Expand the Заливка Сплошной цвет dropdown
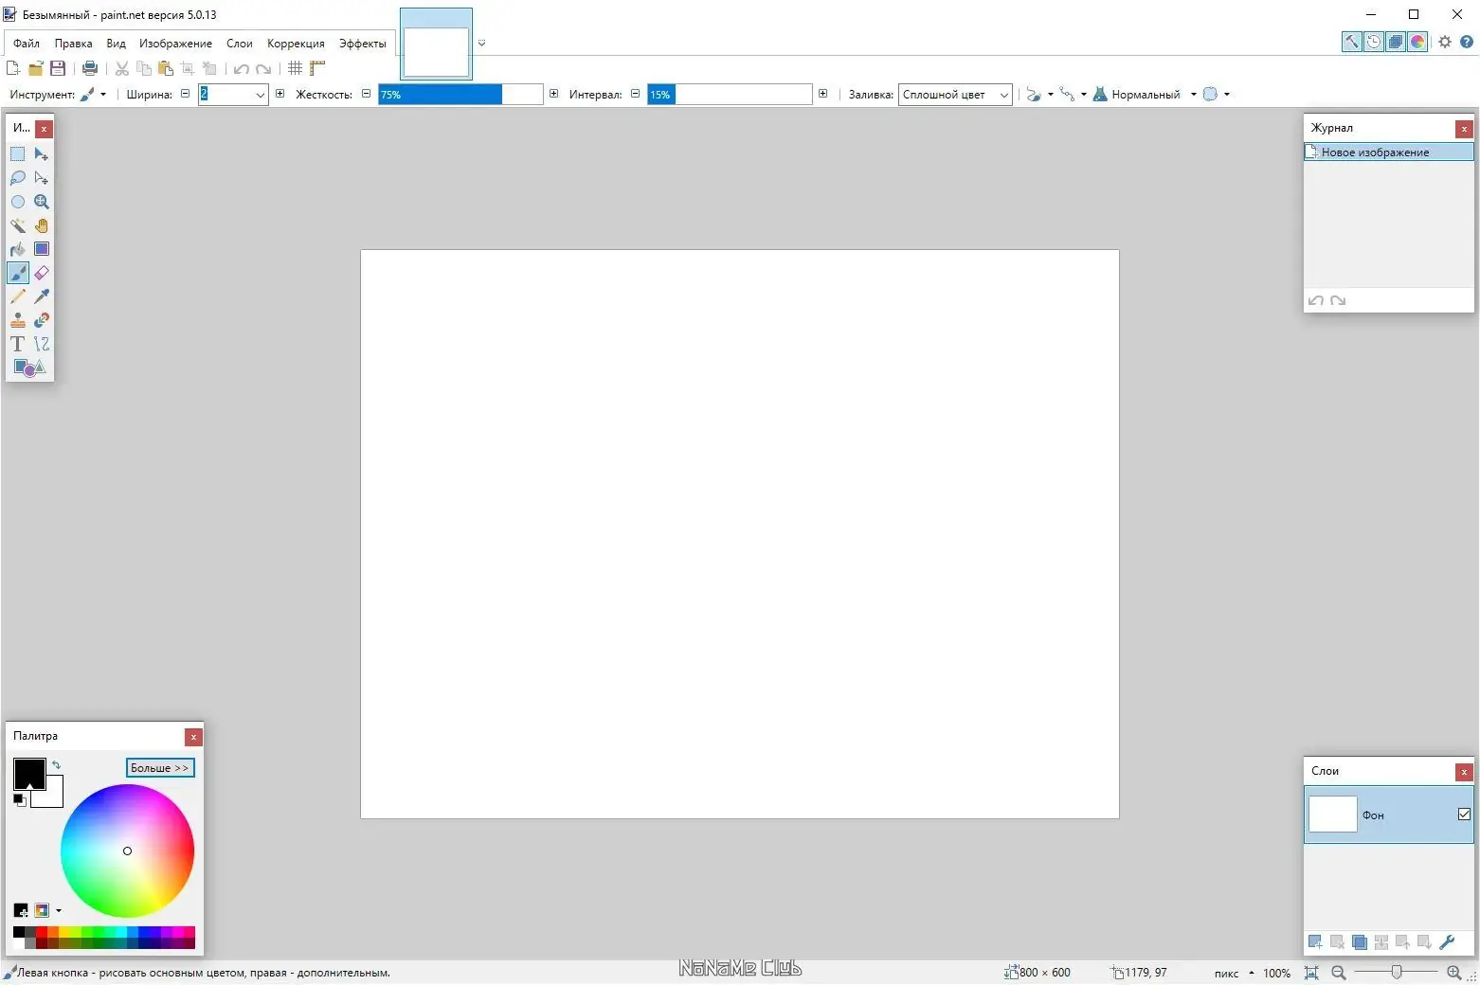 click(x=955, y=95)
